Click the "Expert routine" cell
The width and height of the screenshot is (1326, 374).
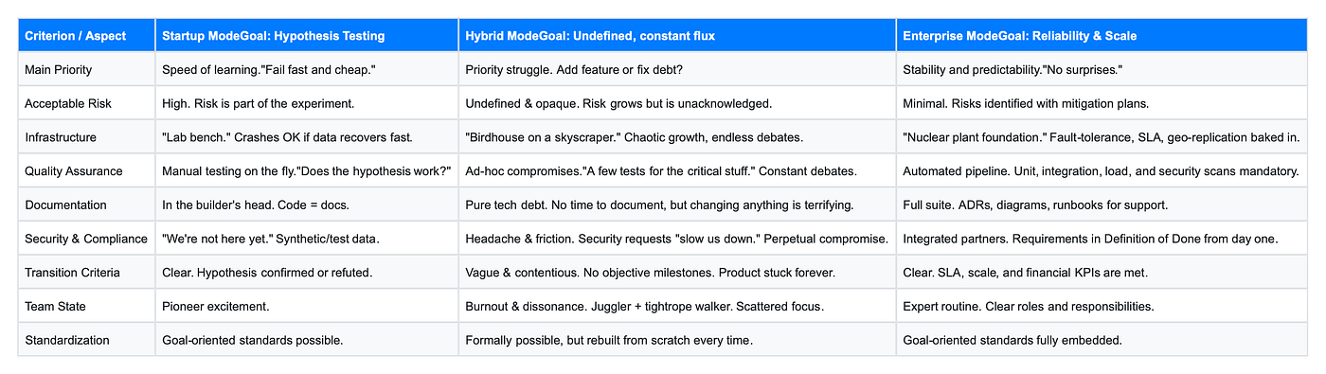[1102, 306]
